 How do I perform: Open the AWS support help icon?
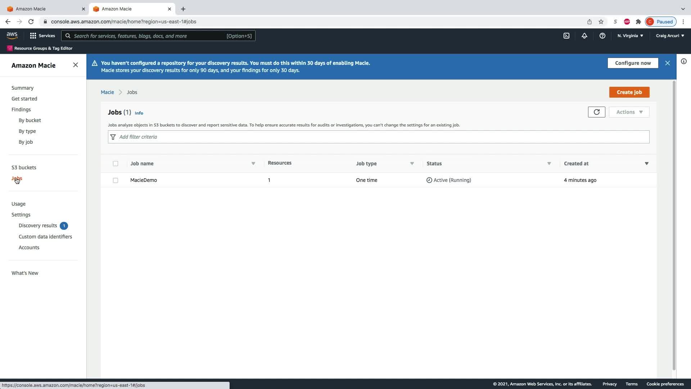click(x=602, y=36)
